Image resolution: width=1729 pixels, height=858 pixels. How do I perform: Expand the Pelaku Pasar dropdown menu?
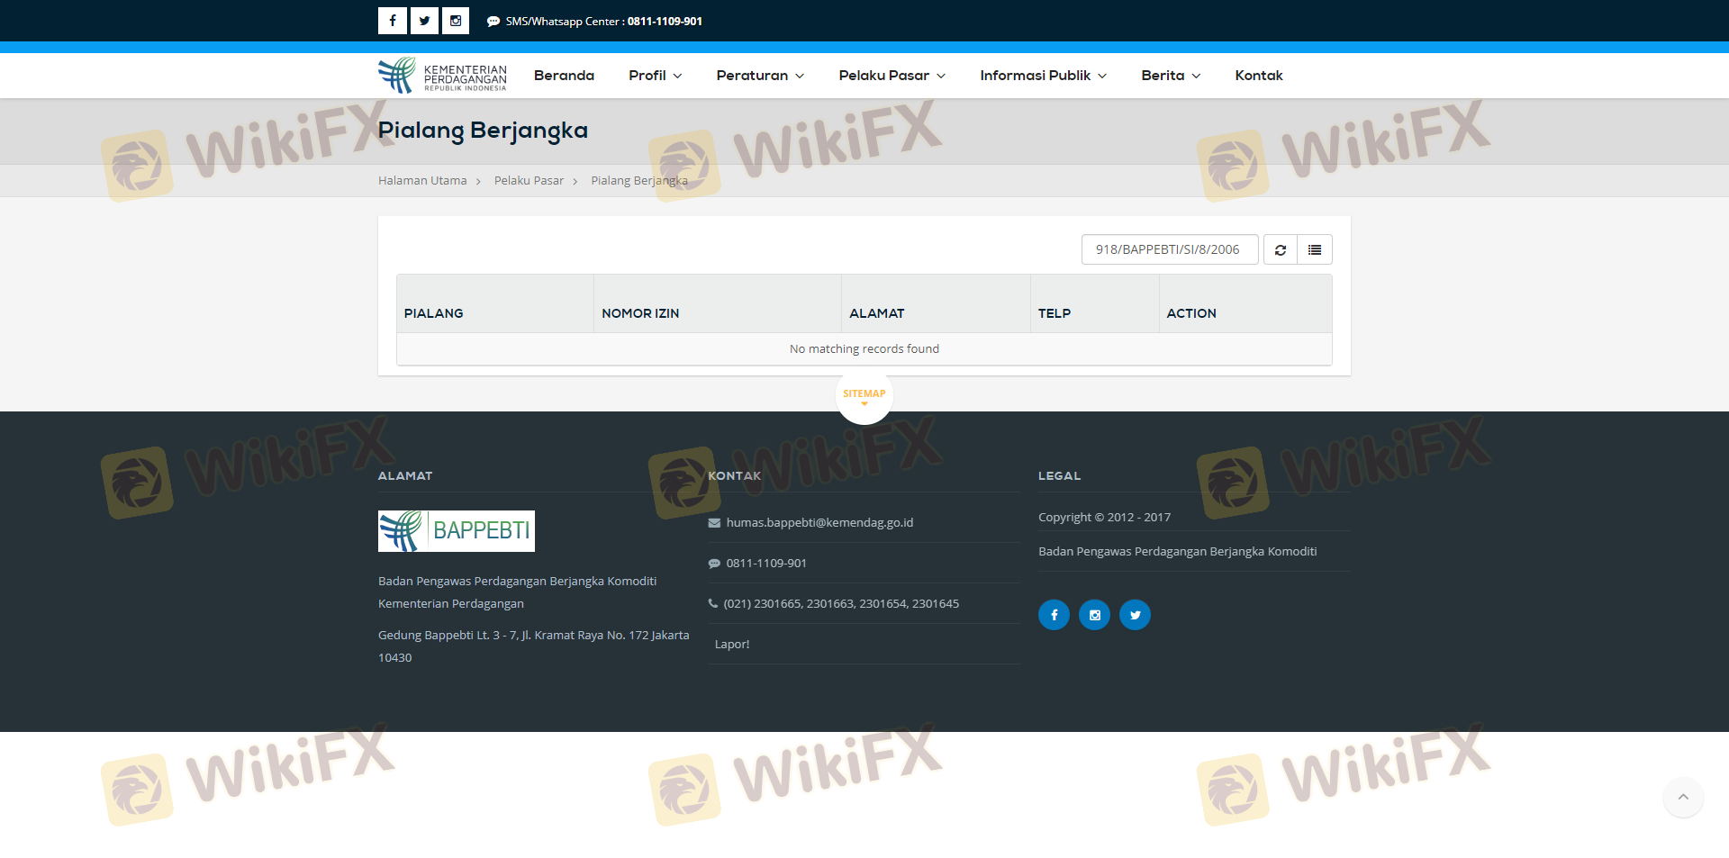[892, 76]
